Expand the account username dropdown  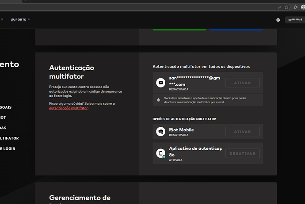[x=295, y=20]
